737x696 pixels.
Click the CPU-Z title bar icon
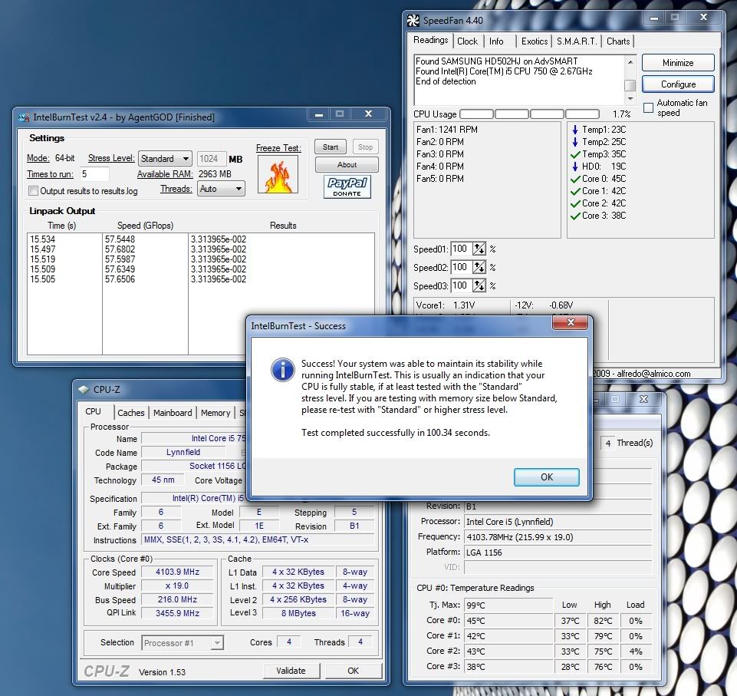(x=84, y=389)
